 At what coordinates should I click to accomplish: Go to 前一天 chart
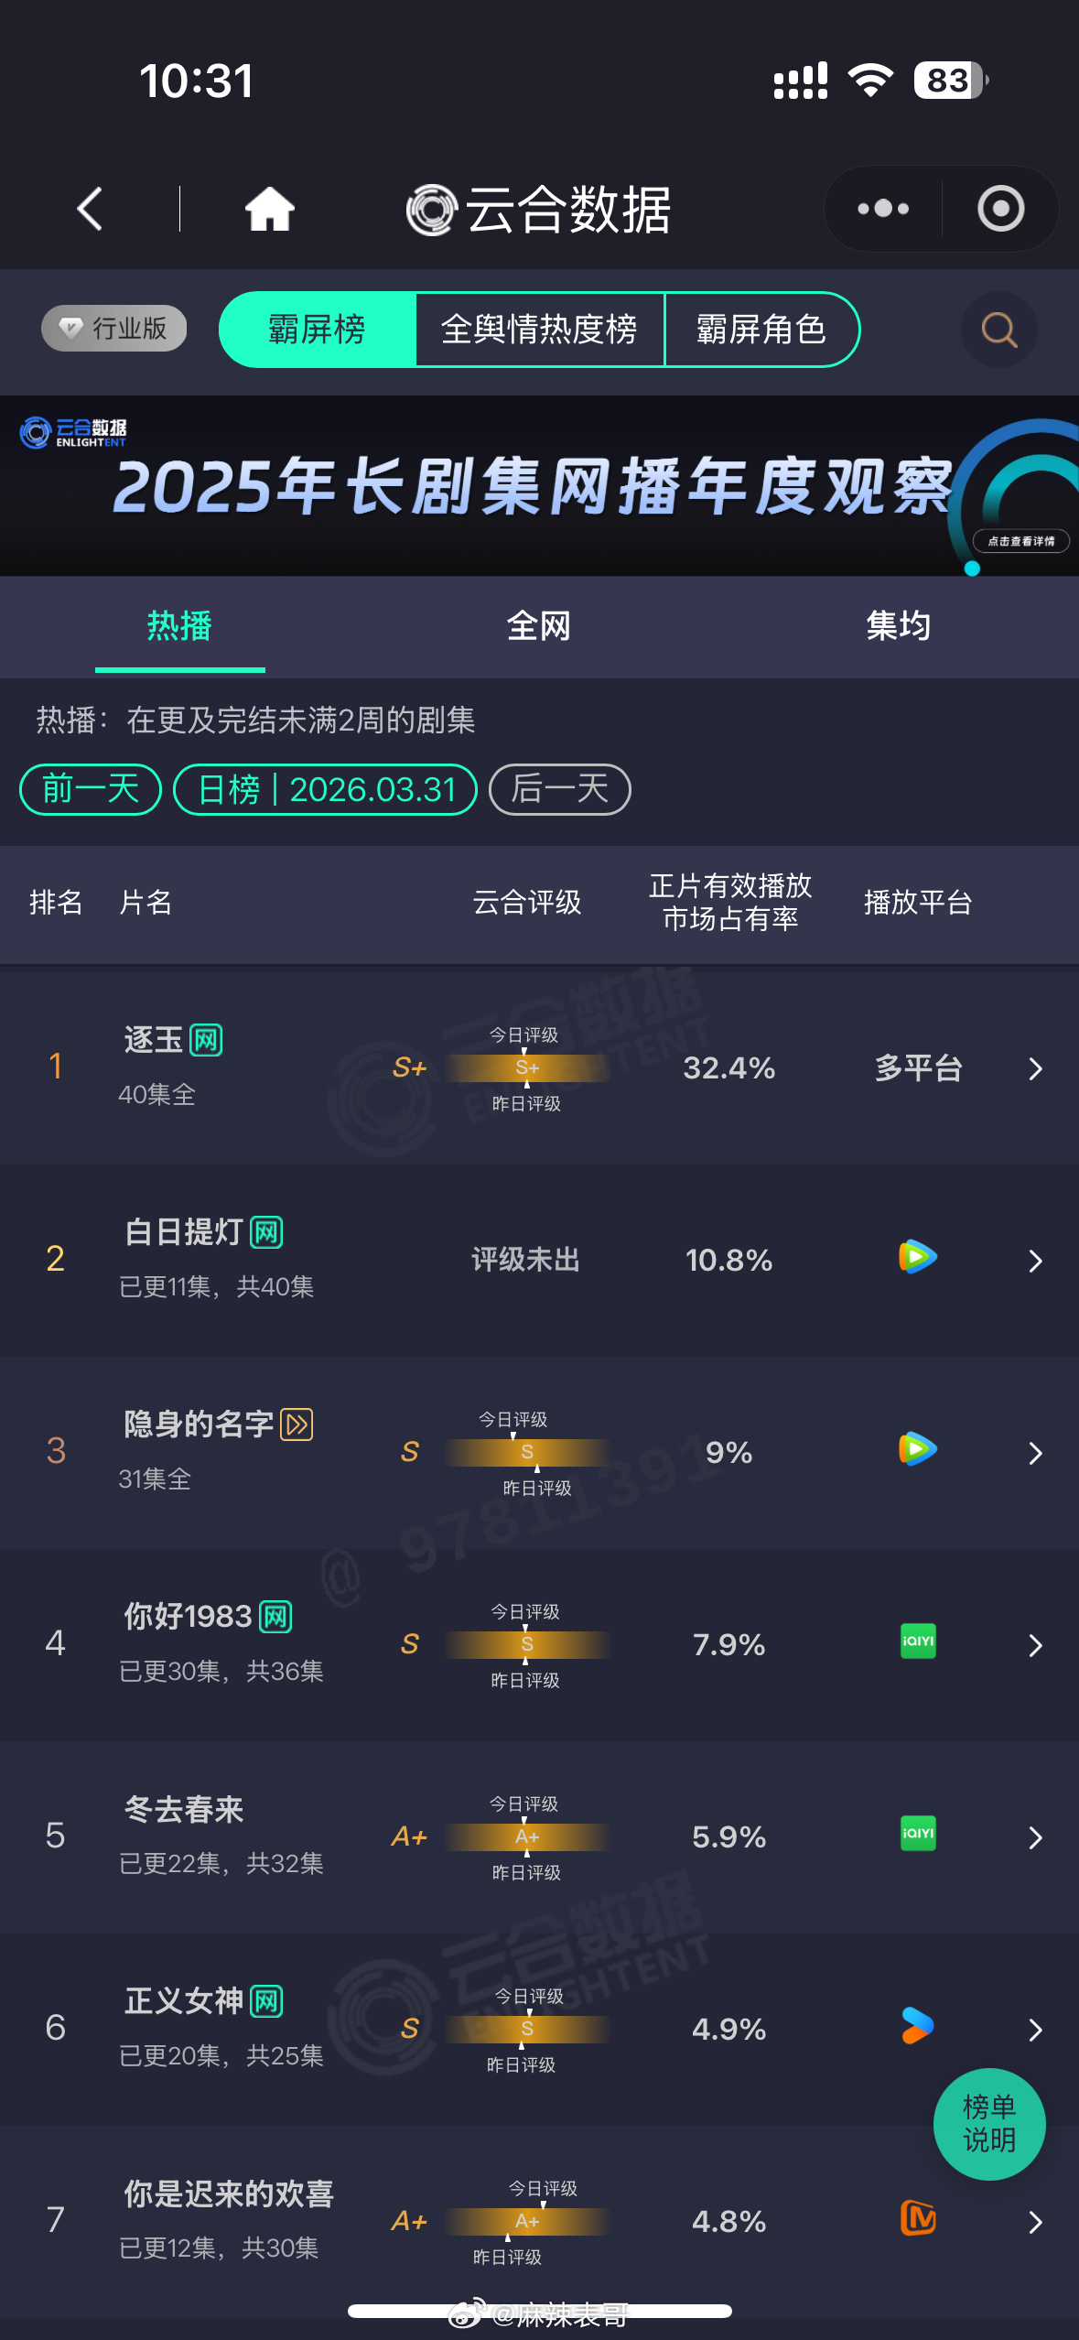point(91,789)
